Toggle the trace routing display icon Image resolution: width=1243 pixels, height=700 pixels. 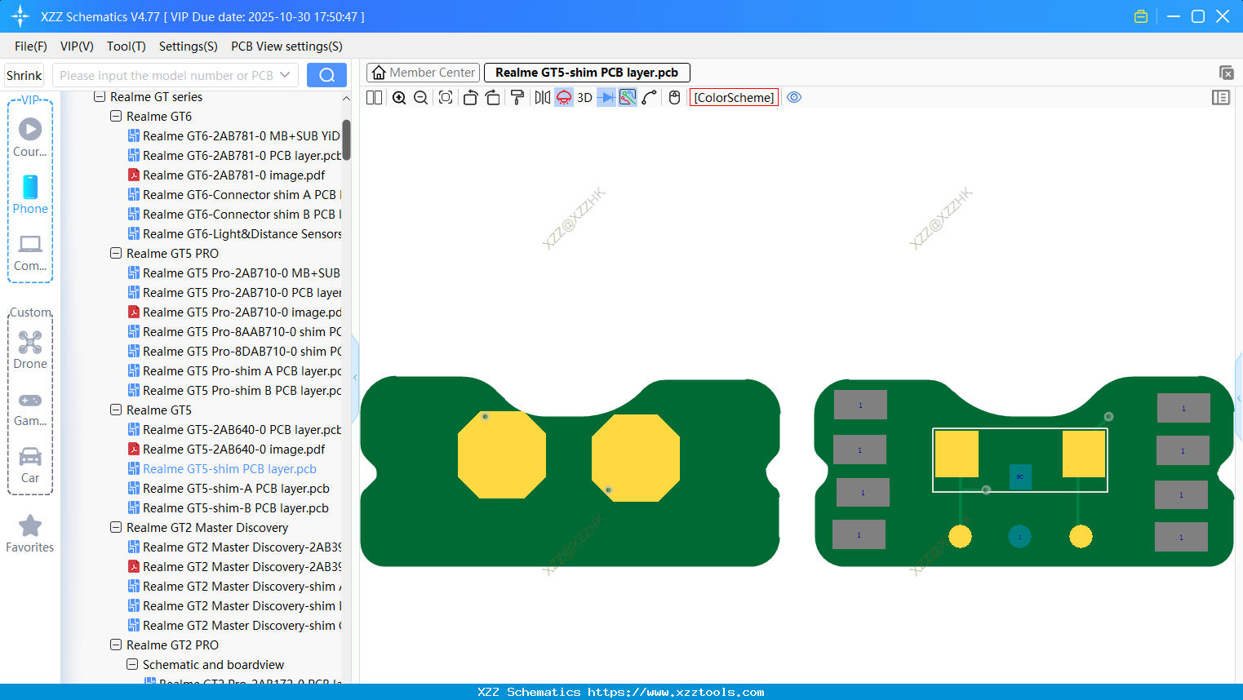tap(628, 98)
